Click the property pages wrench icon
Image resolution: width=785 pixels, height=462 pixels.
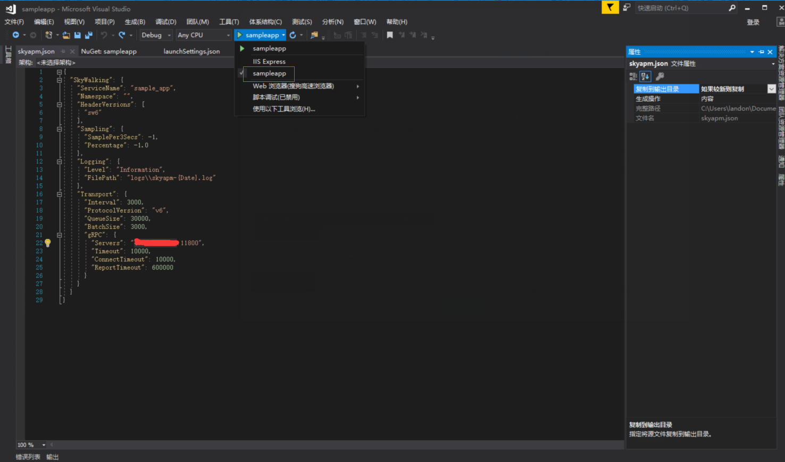[x=660, y=77]
